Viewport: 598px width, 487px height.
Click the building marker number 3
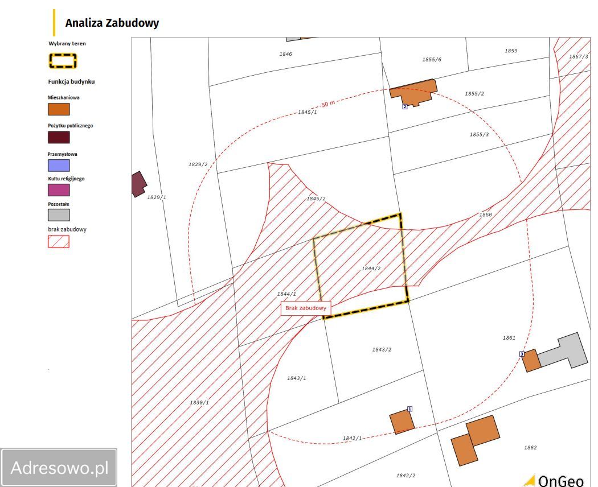pyautogui.click(x=522, y=354)
